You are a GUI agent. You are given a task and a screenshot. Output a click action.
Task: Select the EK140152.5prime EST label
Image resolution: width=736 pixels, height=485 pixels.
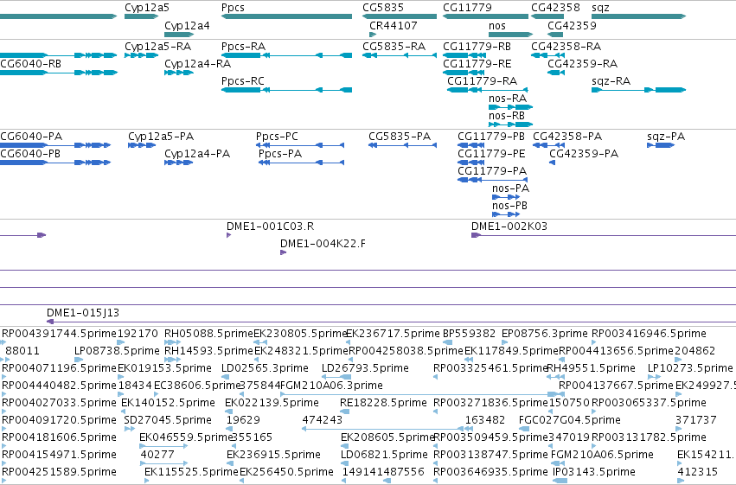(168, 403)
